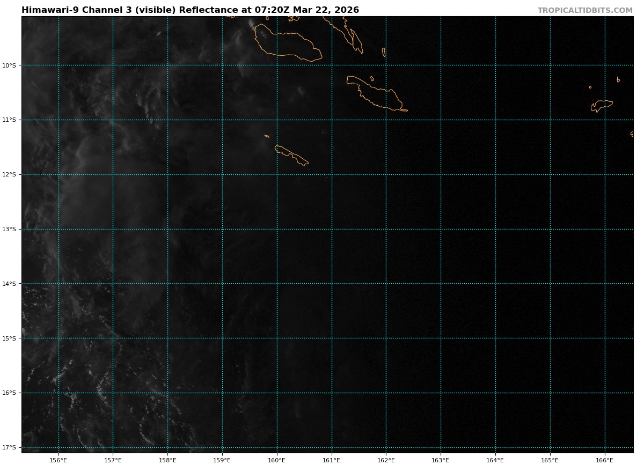
Task: Click the 10°S latitude axis label
Action: tap(9, 65)
